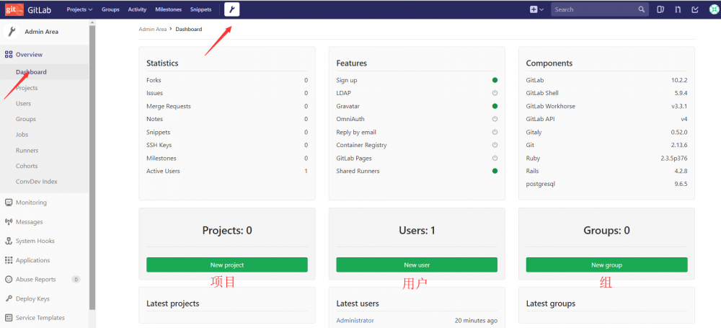Open the Merge Requests icon in top bar

(678, 9)
